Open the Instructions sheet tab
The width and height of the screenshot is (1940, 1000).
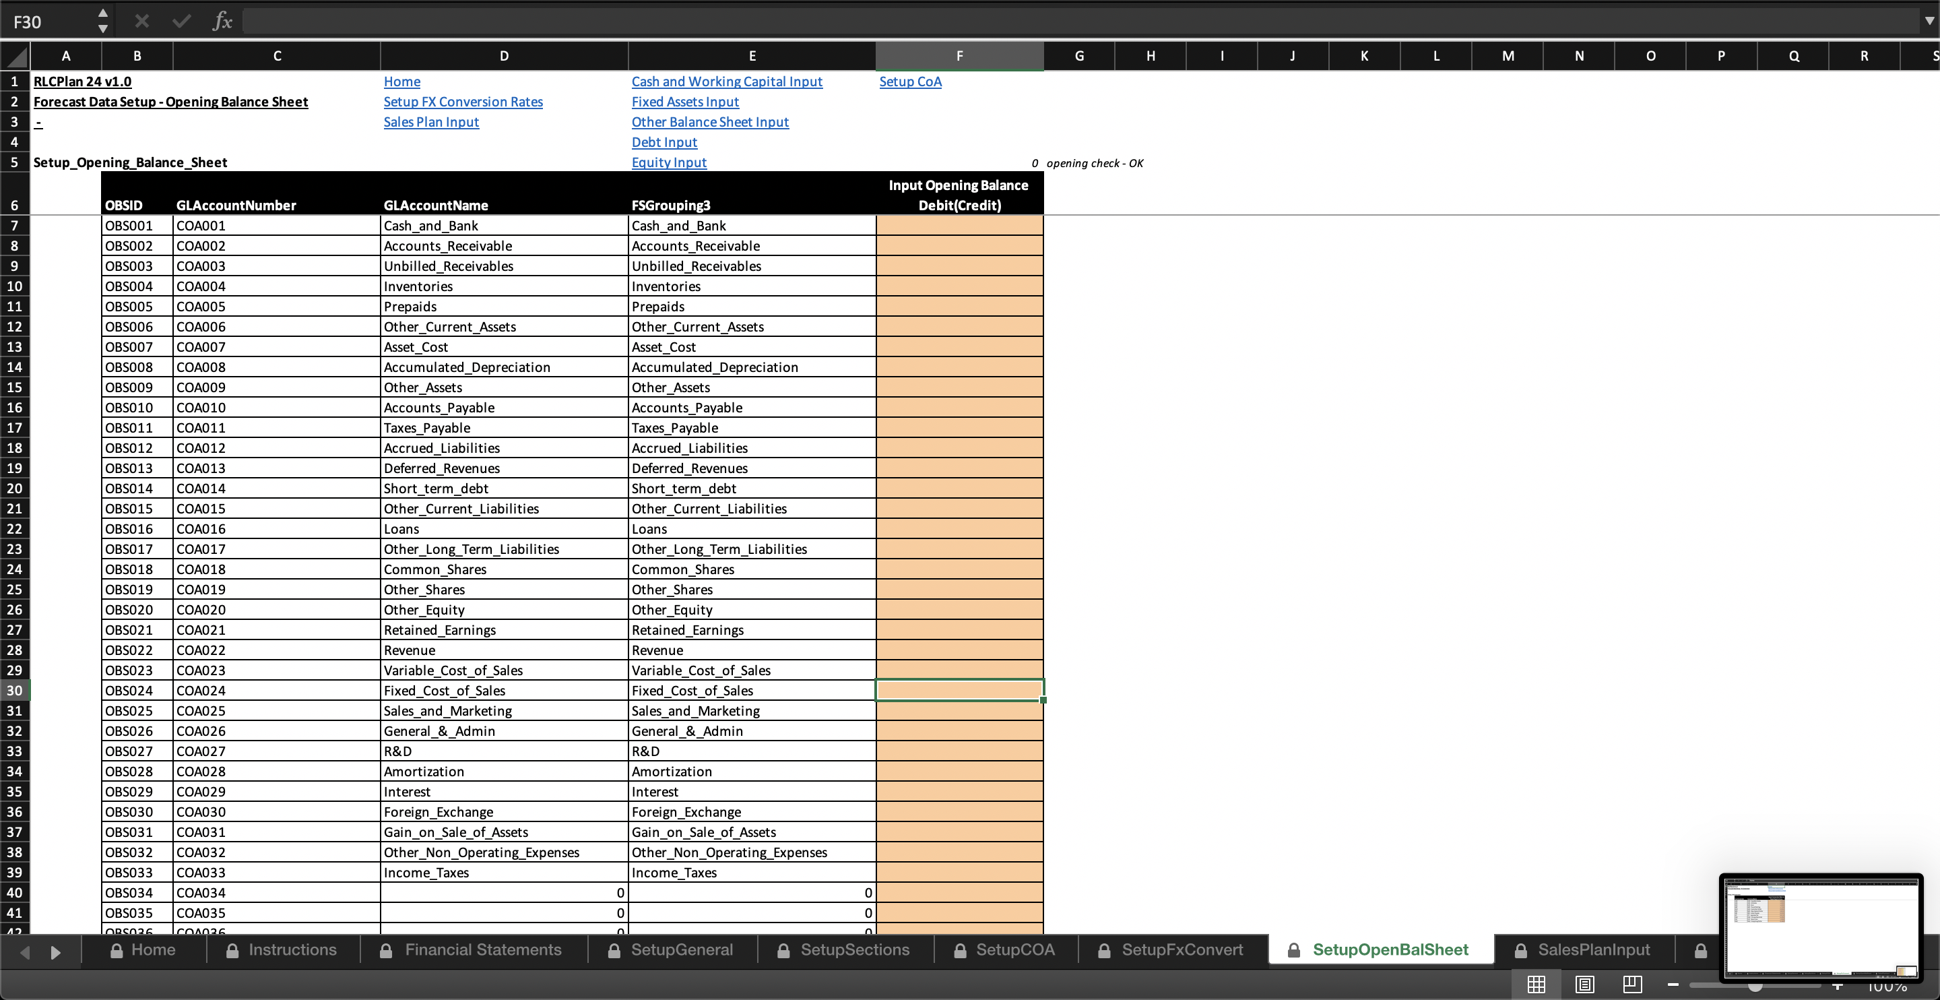tap(282, 949)
